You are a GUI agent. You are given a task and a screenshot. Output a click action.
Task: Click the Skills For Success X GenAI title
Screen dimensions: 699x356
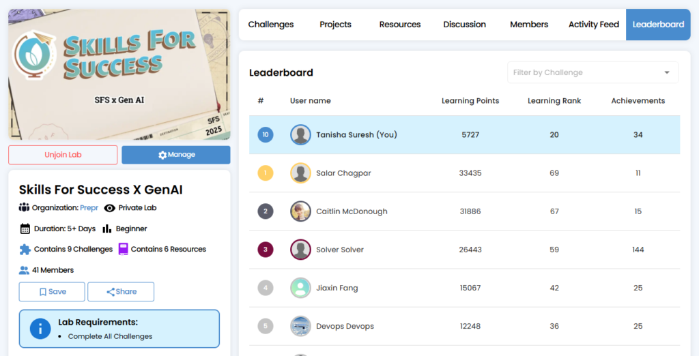tap(101, 190)
